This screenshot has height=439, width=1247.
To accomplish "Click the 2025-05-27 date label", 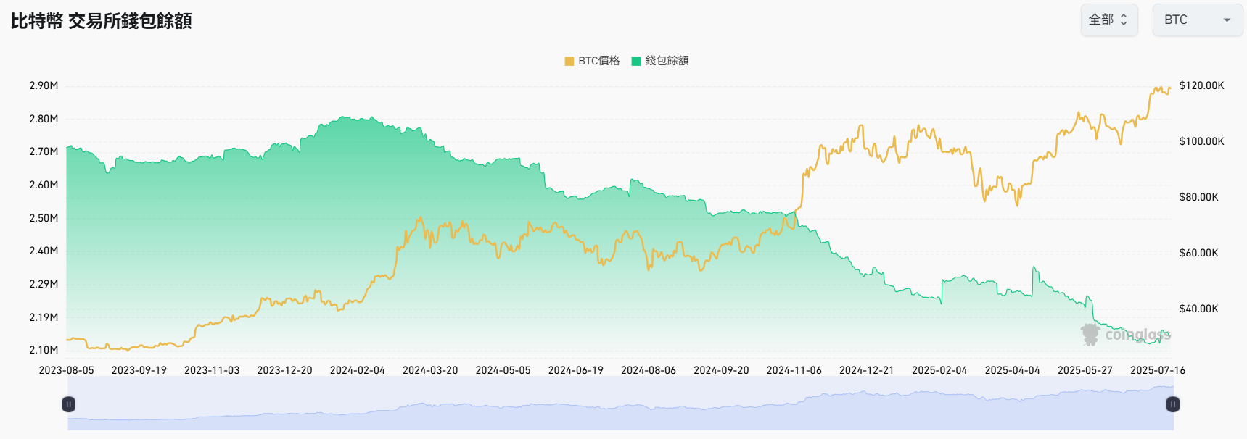I will tap(1085, 370).
